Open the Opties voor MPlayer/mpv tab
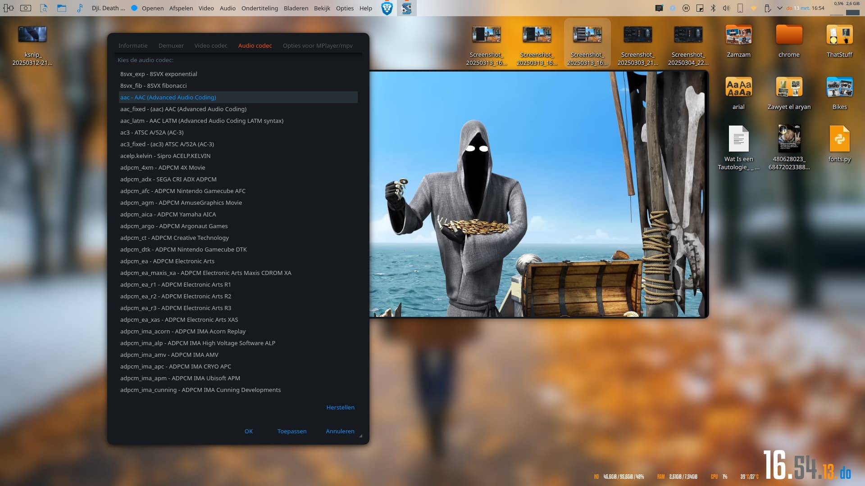This screenshot has height=486, width=865. click(318, 45)
